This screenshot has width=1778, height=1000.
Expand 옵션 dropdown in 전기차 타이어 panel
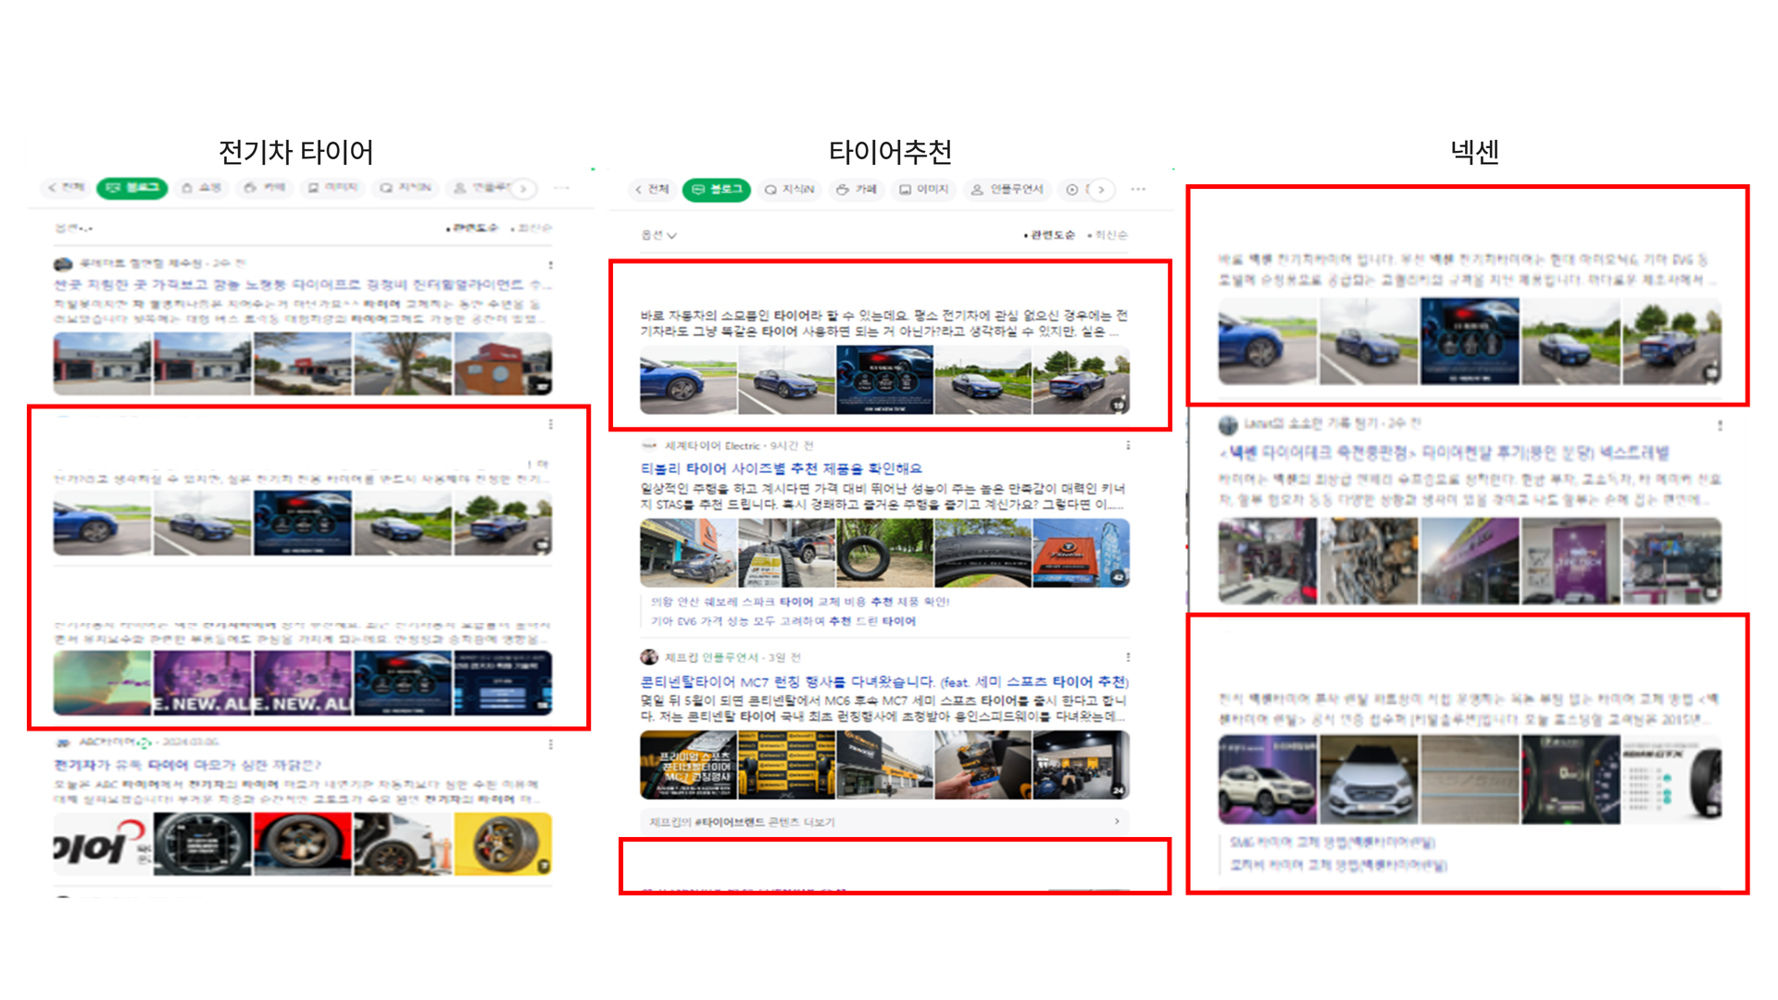[x=74, y=228]
